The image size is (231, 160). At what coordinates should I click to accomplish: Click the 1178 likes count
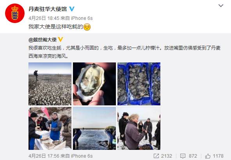[218, 156]
